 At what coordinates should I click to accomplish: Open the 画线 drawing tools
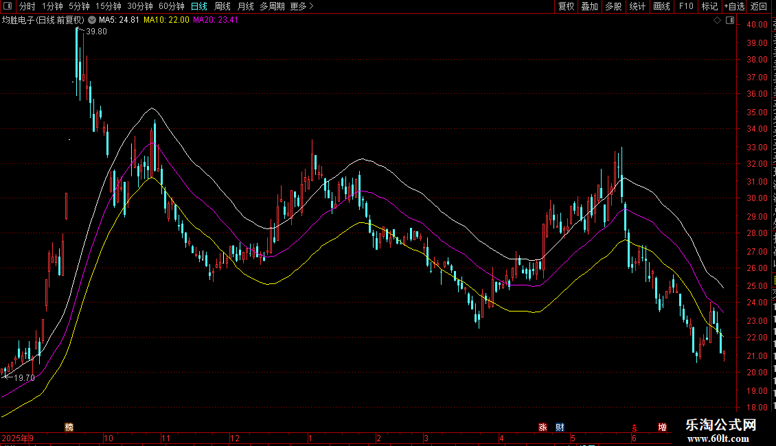[x=661, y=6]
